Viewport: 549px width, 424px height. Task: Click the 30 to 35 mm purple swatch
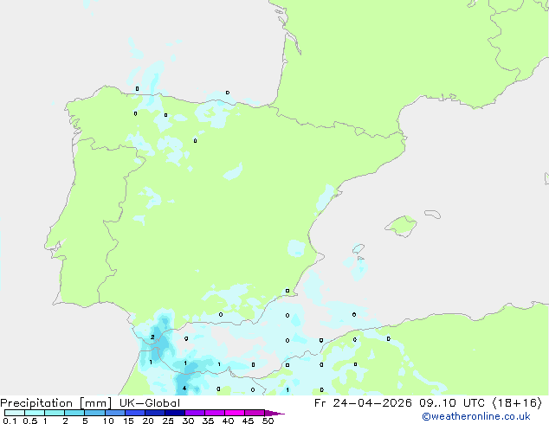pyautogui.click(x=194, y=413)
